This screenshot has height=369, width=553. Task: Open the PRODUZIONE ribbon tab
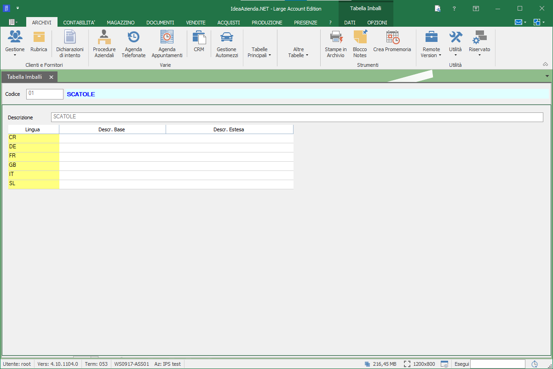[x=267, y=22]
